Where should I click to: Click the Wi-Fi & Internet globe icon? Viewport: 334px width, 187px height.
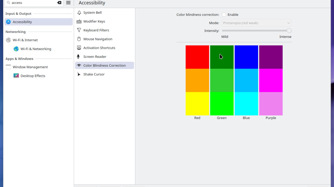(8, 40)
